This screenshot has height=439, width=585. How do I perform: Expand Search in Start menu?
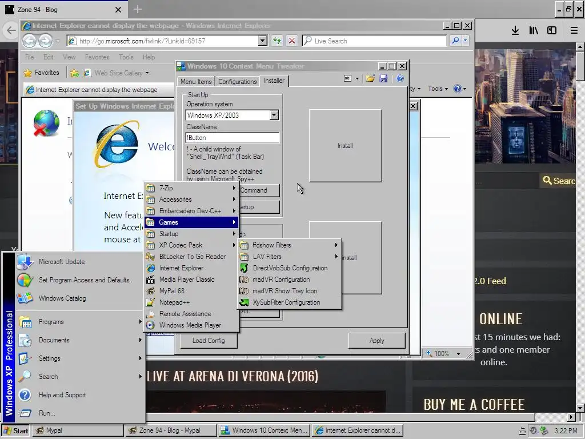coord(80,377)
